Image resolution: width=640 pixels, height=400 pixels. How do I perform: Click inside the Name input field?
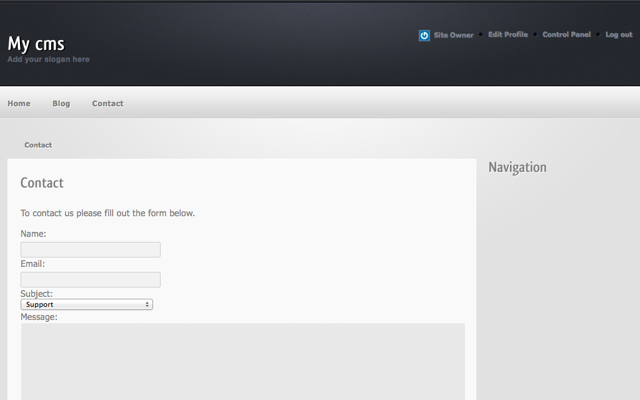[x=90, y=249]
